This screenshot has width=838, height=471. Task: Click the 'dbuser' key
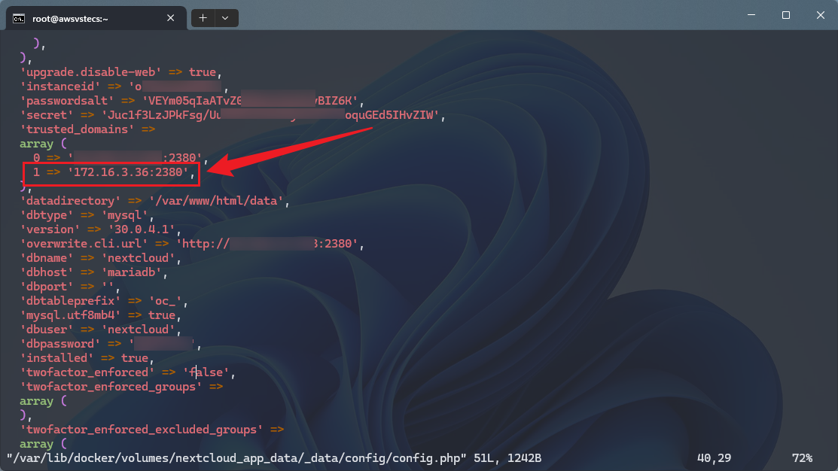pyautogui.click(x=47, y=330)
